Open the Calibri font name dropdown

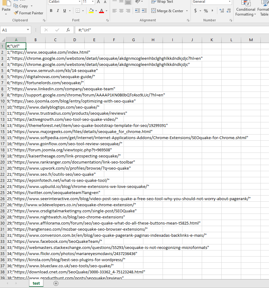[79, 2]
